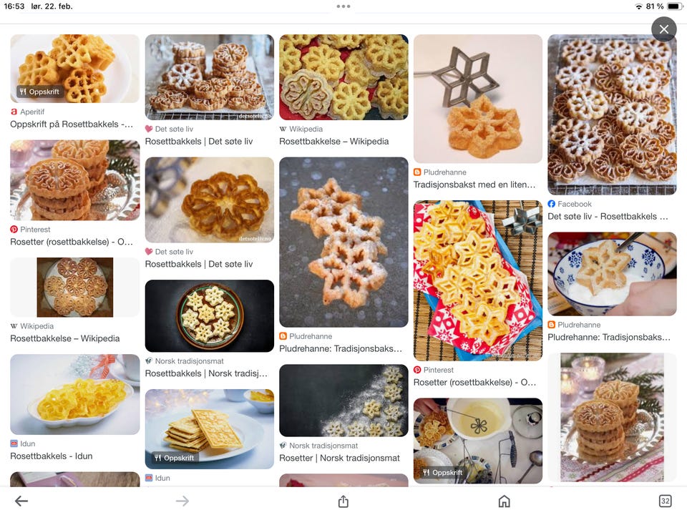Open Rosettbakkelse – Wikipedia link under yellow rosettes
The height and width of the screenshot is (515, 687).
tap(334, 142)
